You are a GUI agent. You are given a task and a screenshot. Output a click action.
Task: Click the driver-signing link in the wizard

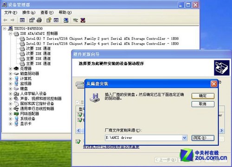pyautogui.click(x=111, y=147)
